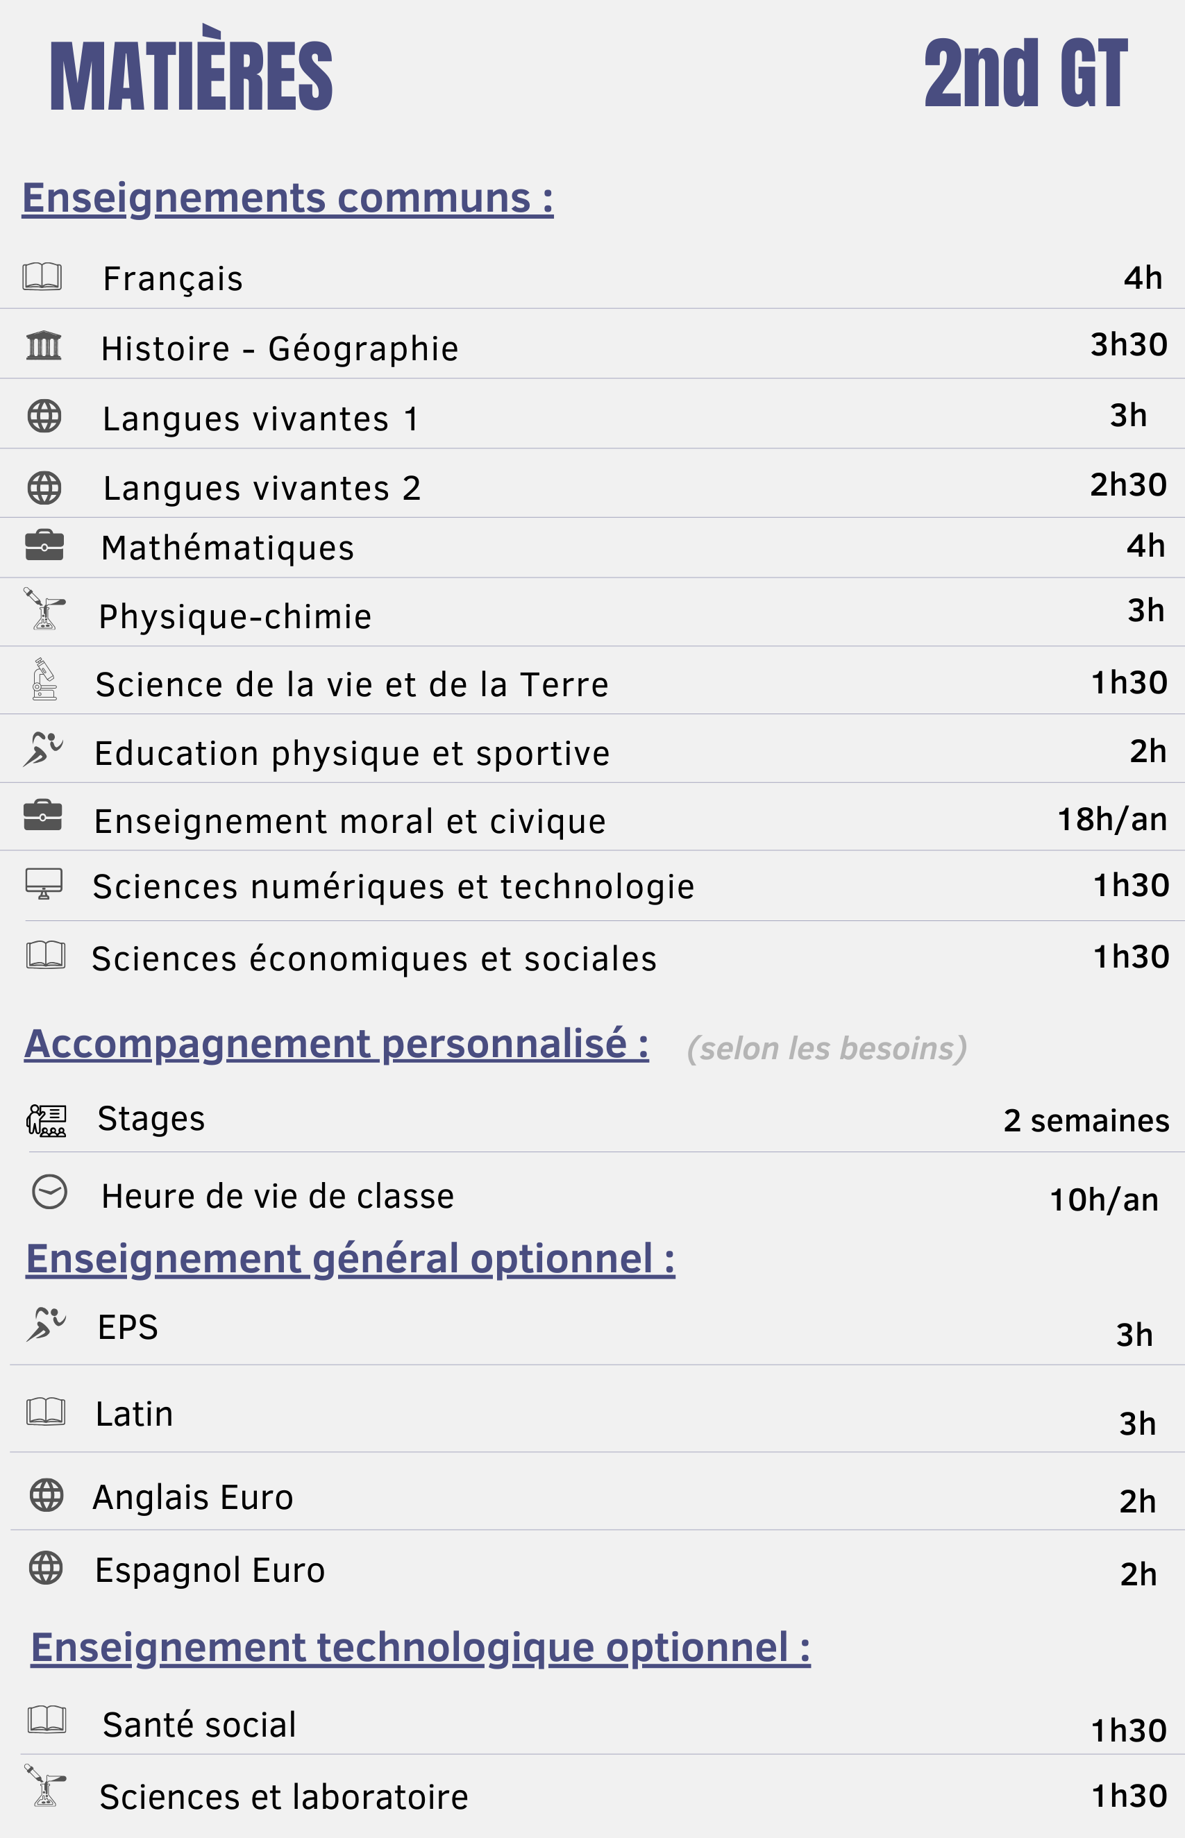The height and width of the screenshot is (1838, 1185).
Task: Click the Enseignement général optionnel heading
Action: tap(350, 1259)
